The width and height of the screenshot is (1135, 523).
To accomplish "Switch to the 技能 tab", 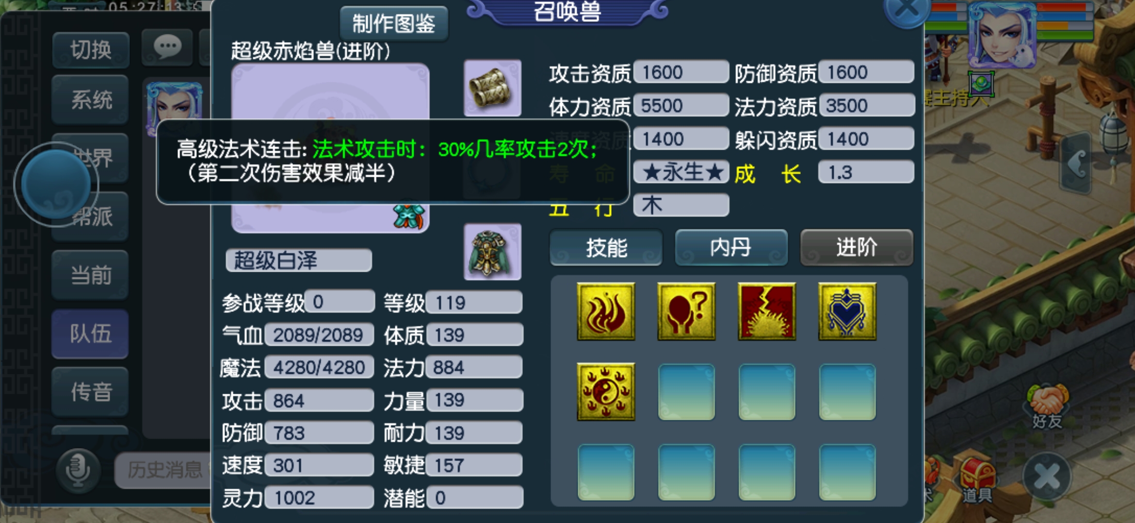I will point(606,247).
